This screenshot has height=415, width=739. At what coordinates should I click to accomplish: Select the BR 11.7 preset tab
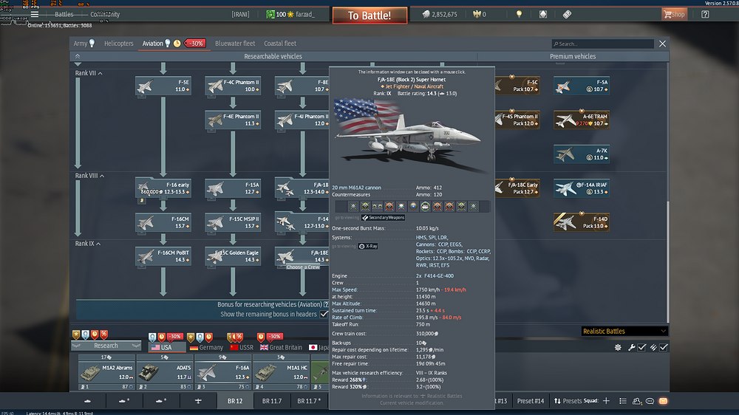pos(272,401)
